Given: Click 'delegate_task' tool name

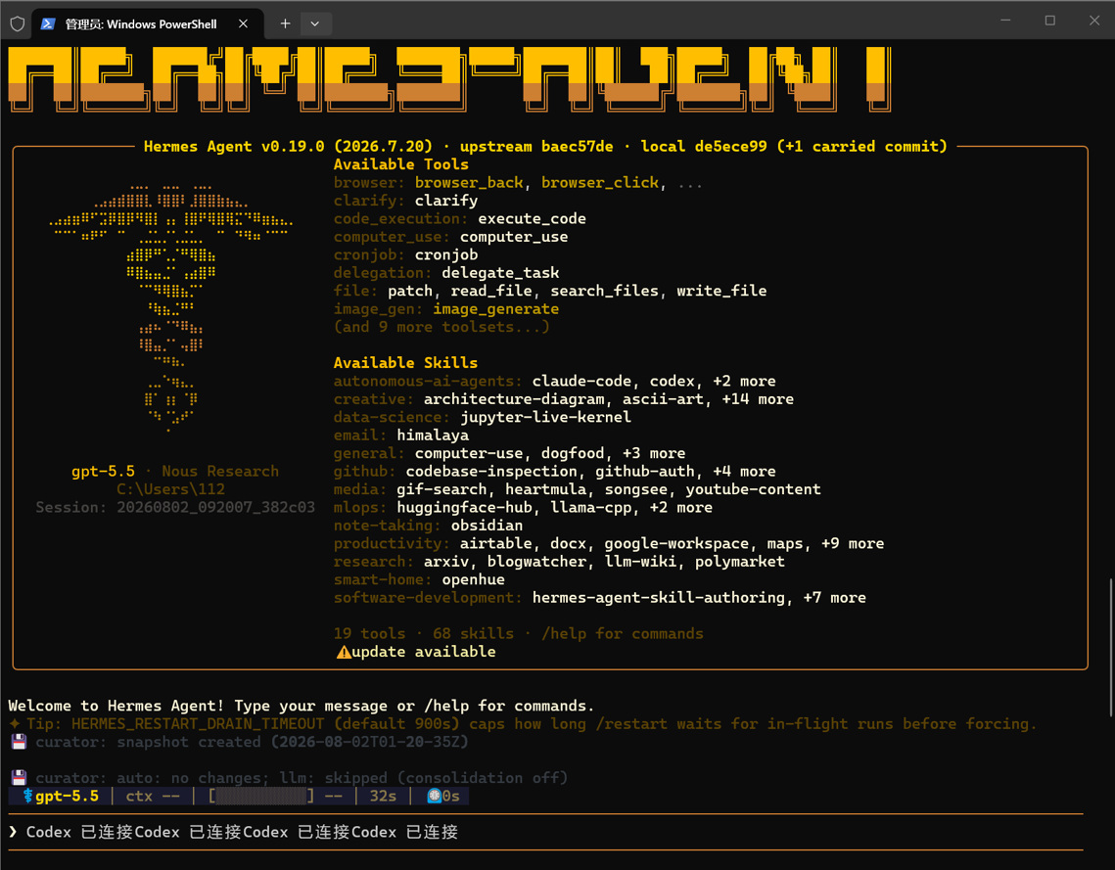Looking at the screenshot, I should (500, 273).
